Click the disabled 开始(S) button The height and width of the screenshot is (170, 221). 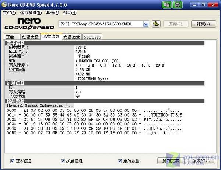coord(176,24)
